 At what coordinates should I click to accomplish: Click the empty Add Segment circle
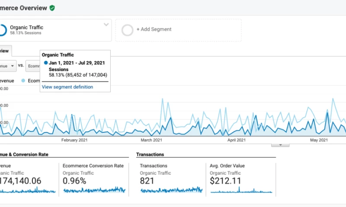[128, 30]
